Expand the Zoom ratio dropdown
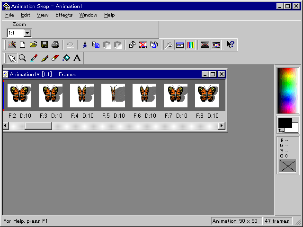The height and width of the screenshot is (227, 303). pos(27,33)
